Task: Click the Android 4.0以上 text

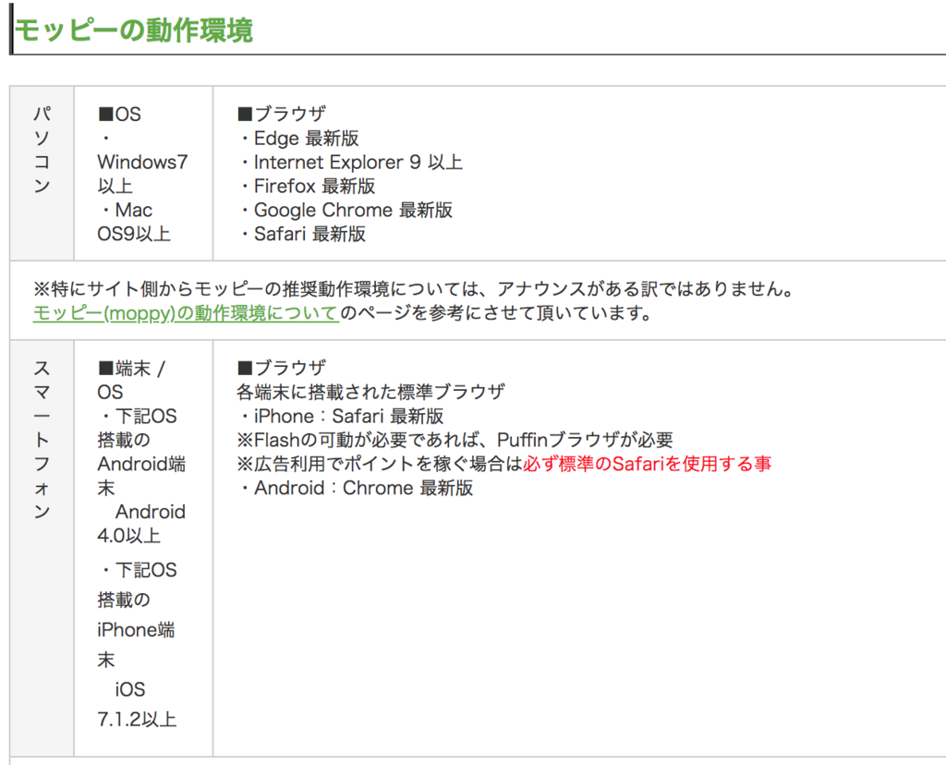Action: pyautogui.click(x=141, y=524)
